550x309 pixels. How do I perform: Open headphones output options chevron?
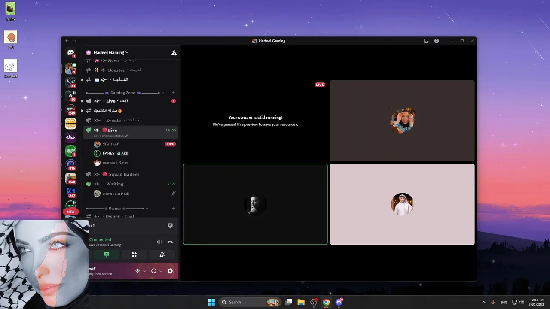coord(161,271)
